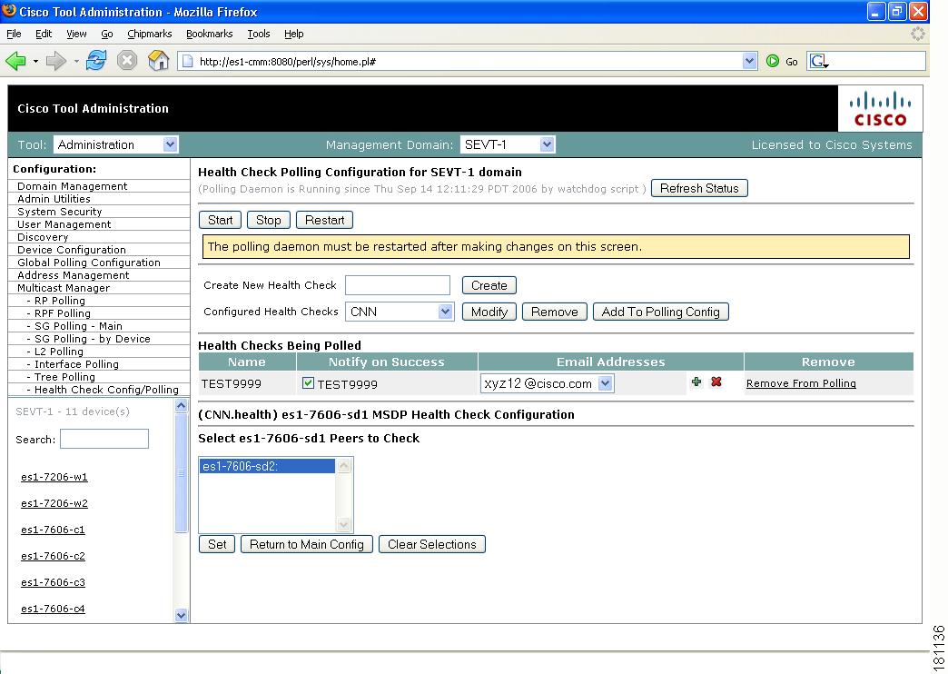
Task: Open Admin Utilities configuration item
Action: (x=54, y=199)
